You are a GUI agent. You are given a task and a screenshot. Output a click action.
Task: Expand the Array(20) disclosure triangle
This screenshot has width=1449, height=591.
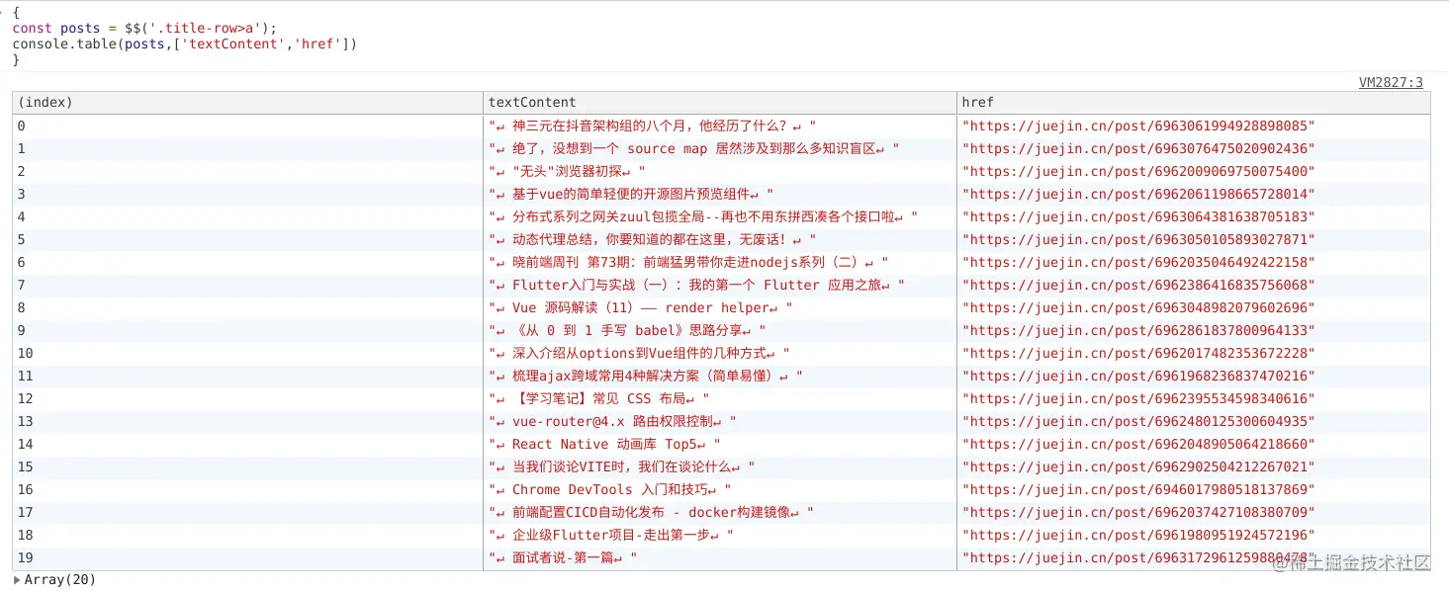(x=17, y=580)
